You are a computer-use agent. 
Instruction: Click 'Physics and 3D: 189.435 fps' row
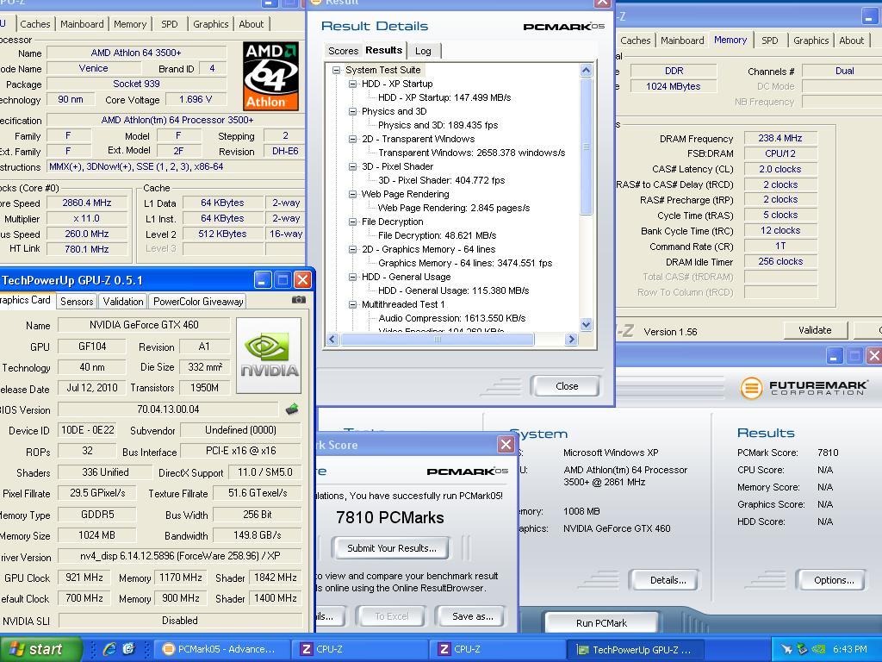(x=438, y=125)
